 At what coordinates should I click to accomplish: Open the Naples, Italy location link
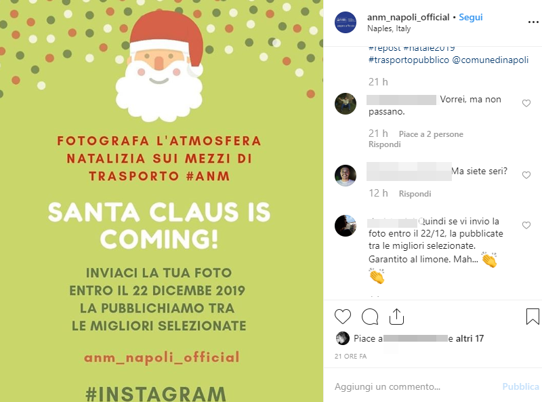389,28
